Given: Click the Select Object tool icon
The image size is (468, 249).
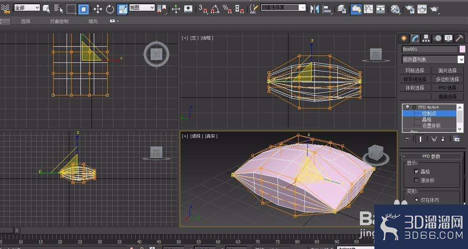Looking at the screenshot, I should tap(46, 9).
